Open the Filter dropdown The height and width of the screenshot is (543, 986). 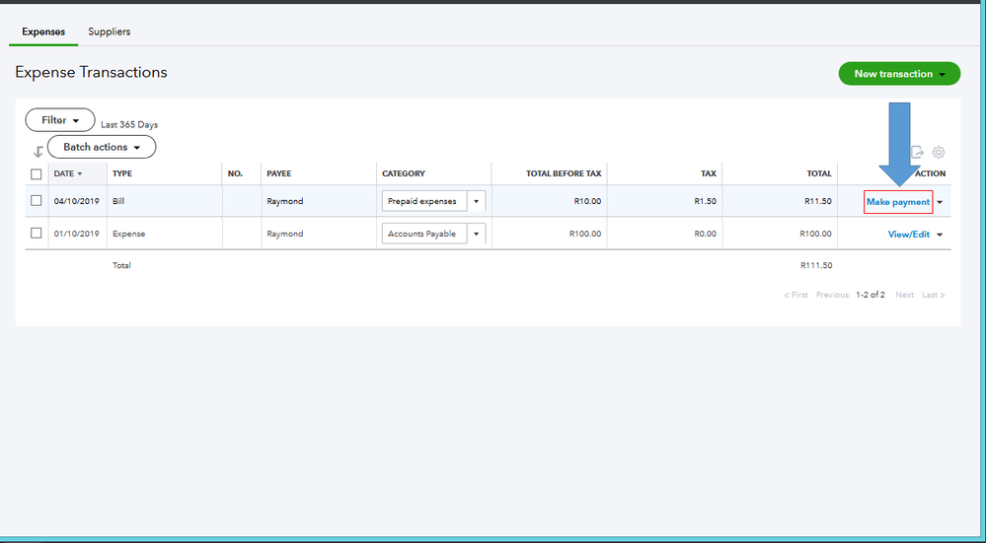click(60, 120)
